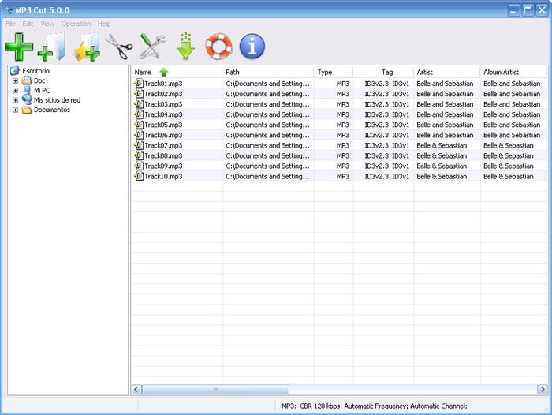552x415 pixels.
Task: Click the Doc folder icon
Action: pos(26,80)
